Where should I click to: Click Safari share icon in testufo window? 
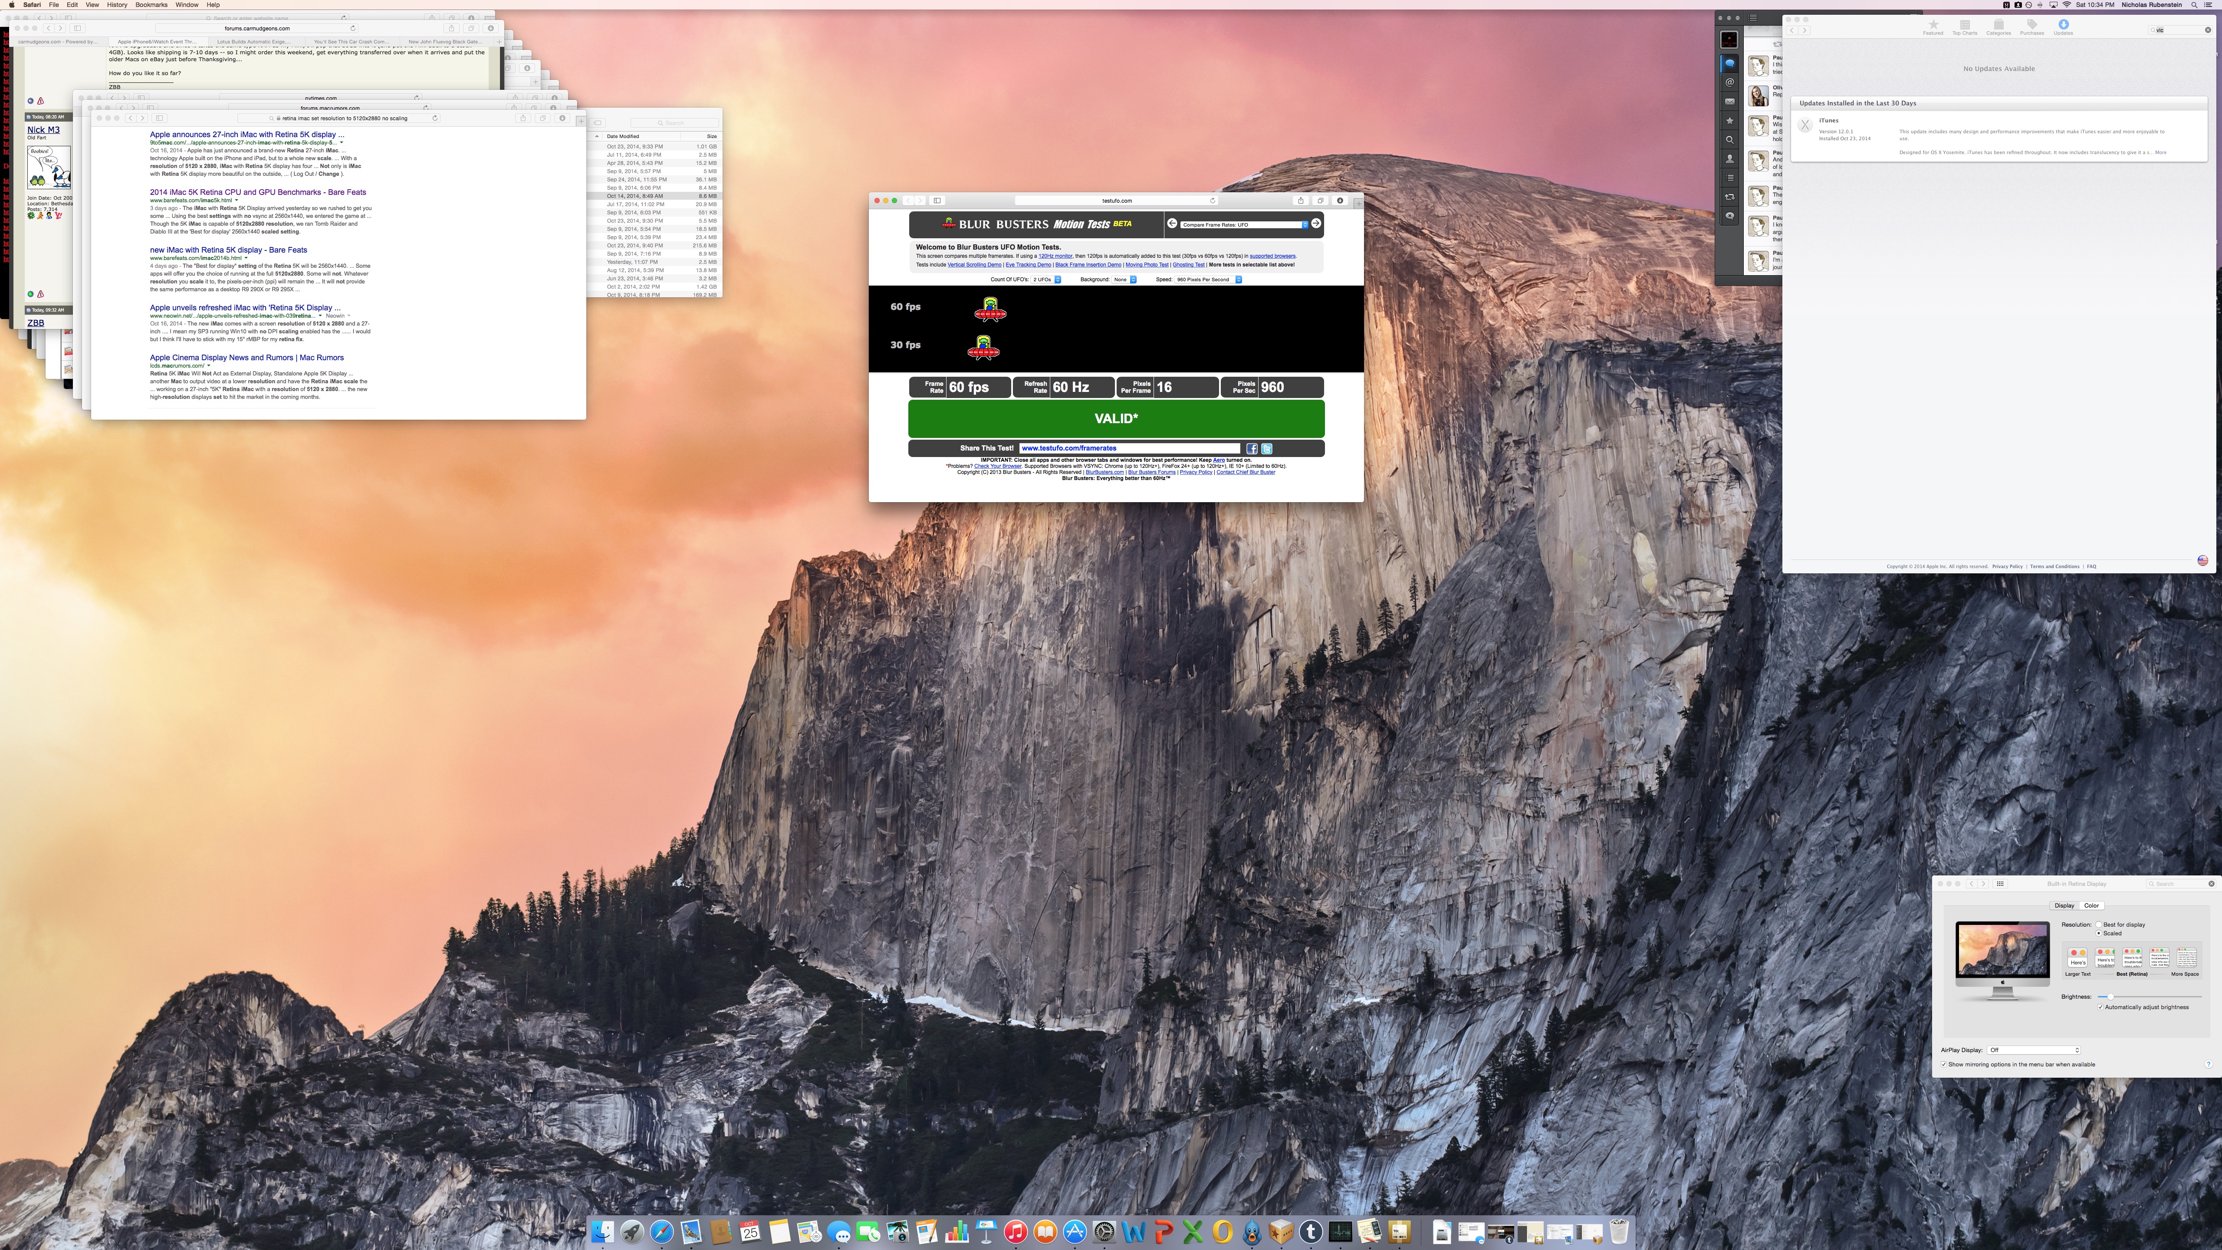pyautogui.click(x=1300, y=200)
